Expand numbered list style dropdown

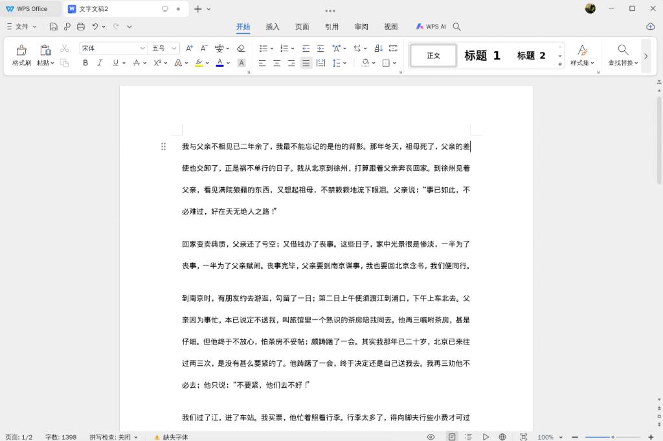pyautogui.click(x=293, y=49)
